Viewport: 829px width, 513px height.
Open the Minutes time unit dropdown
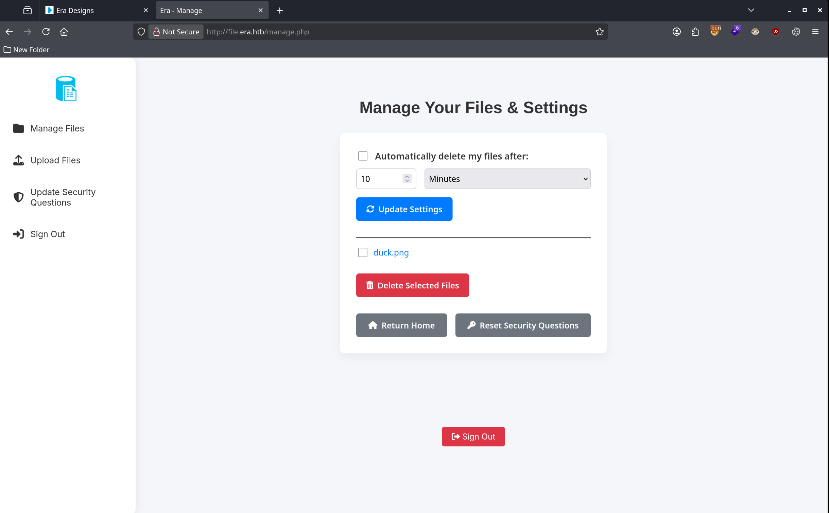[x=507, y=179]
